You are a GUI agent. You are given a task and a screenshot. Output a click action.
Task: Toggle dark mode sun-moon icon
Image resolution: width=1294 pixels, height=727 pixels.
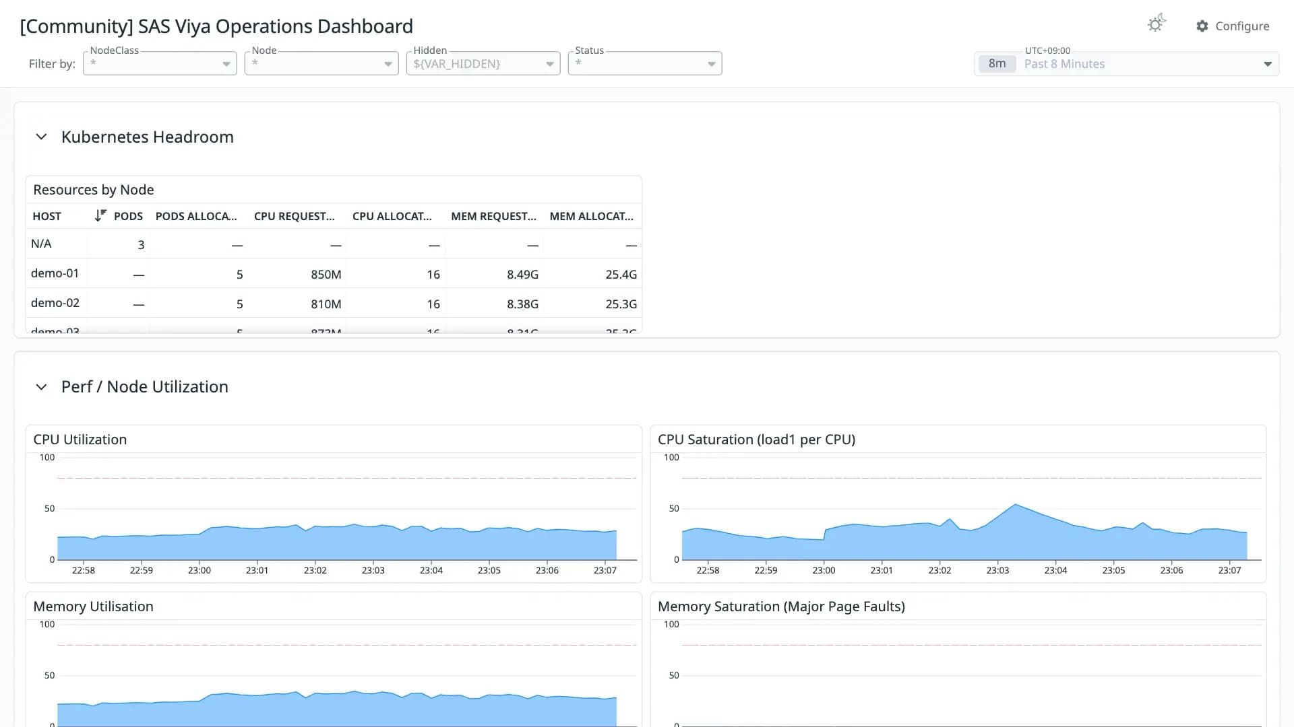tap(1157, 24)
